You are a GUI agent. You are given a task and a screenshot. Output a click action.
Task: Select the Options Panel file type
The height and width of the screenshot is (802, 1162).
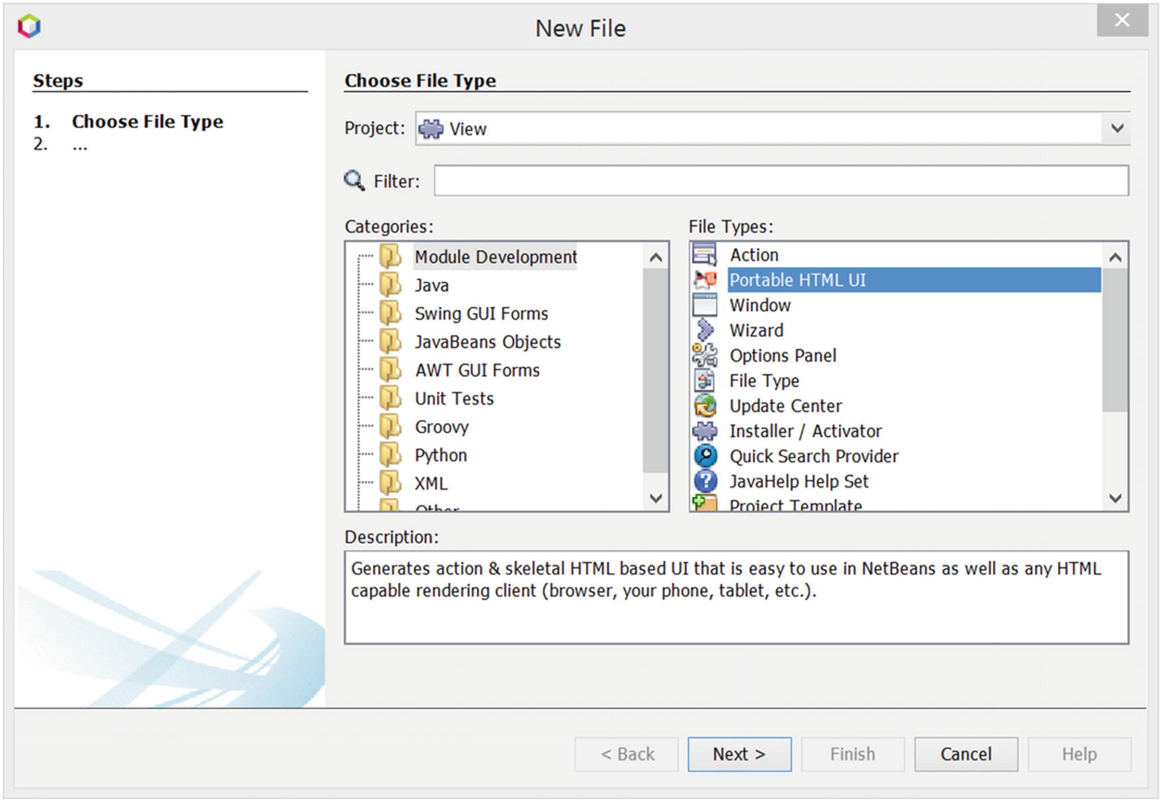783,355
